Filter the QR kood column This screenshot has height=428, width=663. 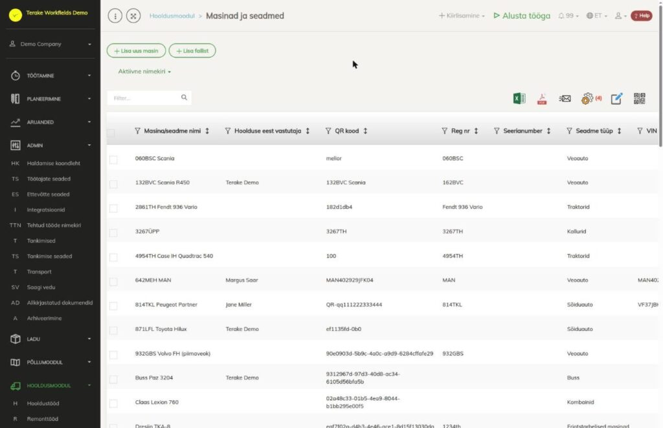pyautogui.click(x=328, y=131)
